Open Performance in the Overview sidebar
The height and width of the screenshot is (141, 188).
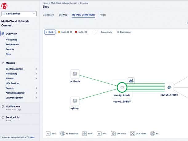click(12, 45)
